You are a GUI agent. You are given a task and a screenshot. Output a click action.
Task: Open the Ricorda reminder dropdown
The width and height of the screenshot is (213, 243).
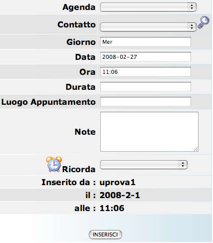coord(144,165)
